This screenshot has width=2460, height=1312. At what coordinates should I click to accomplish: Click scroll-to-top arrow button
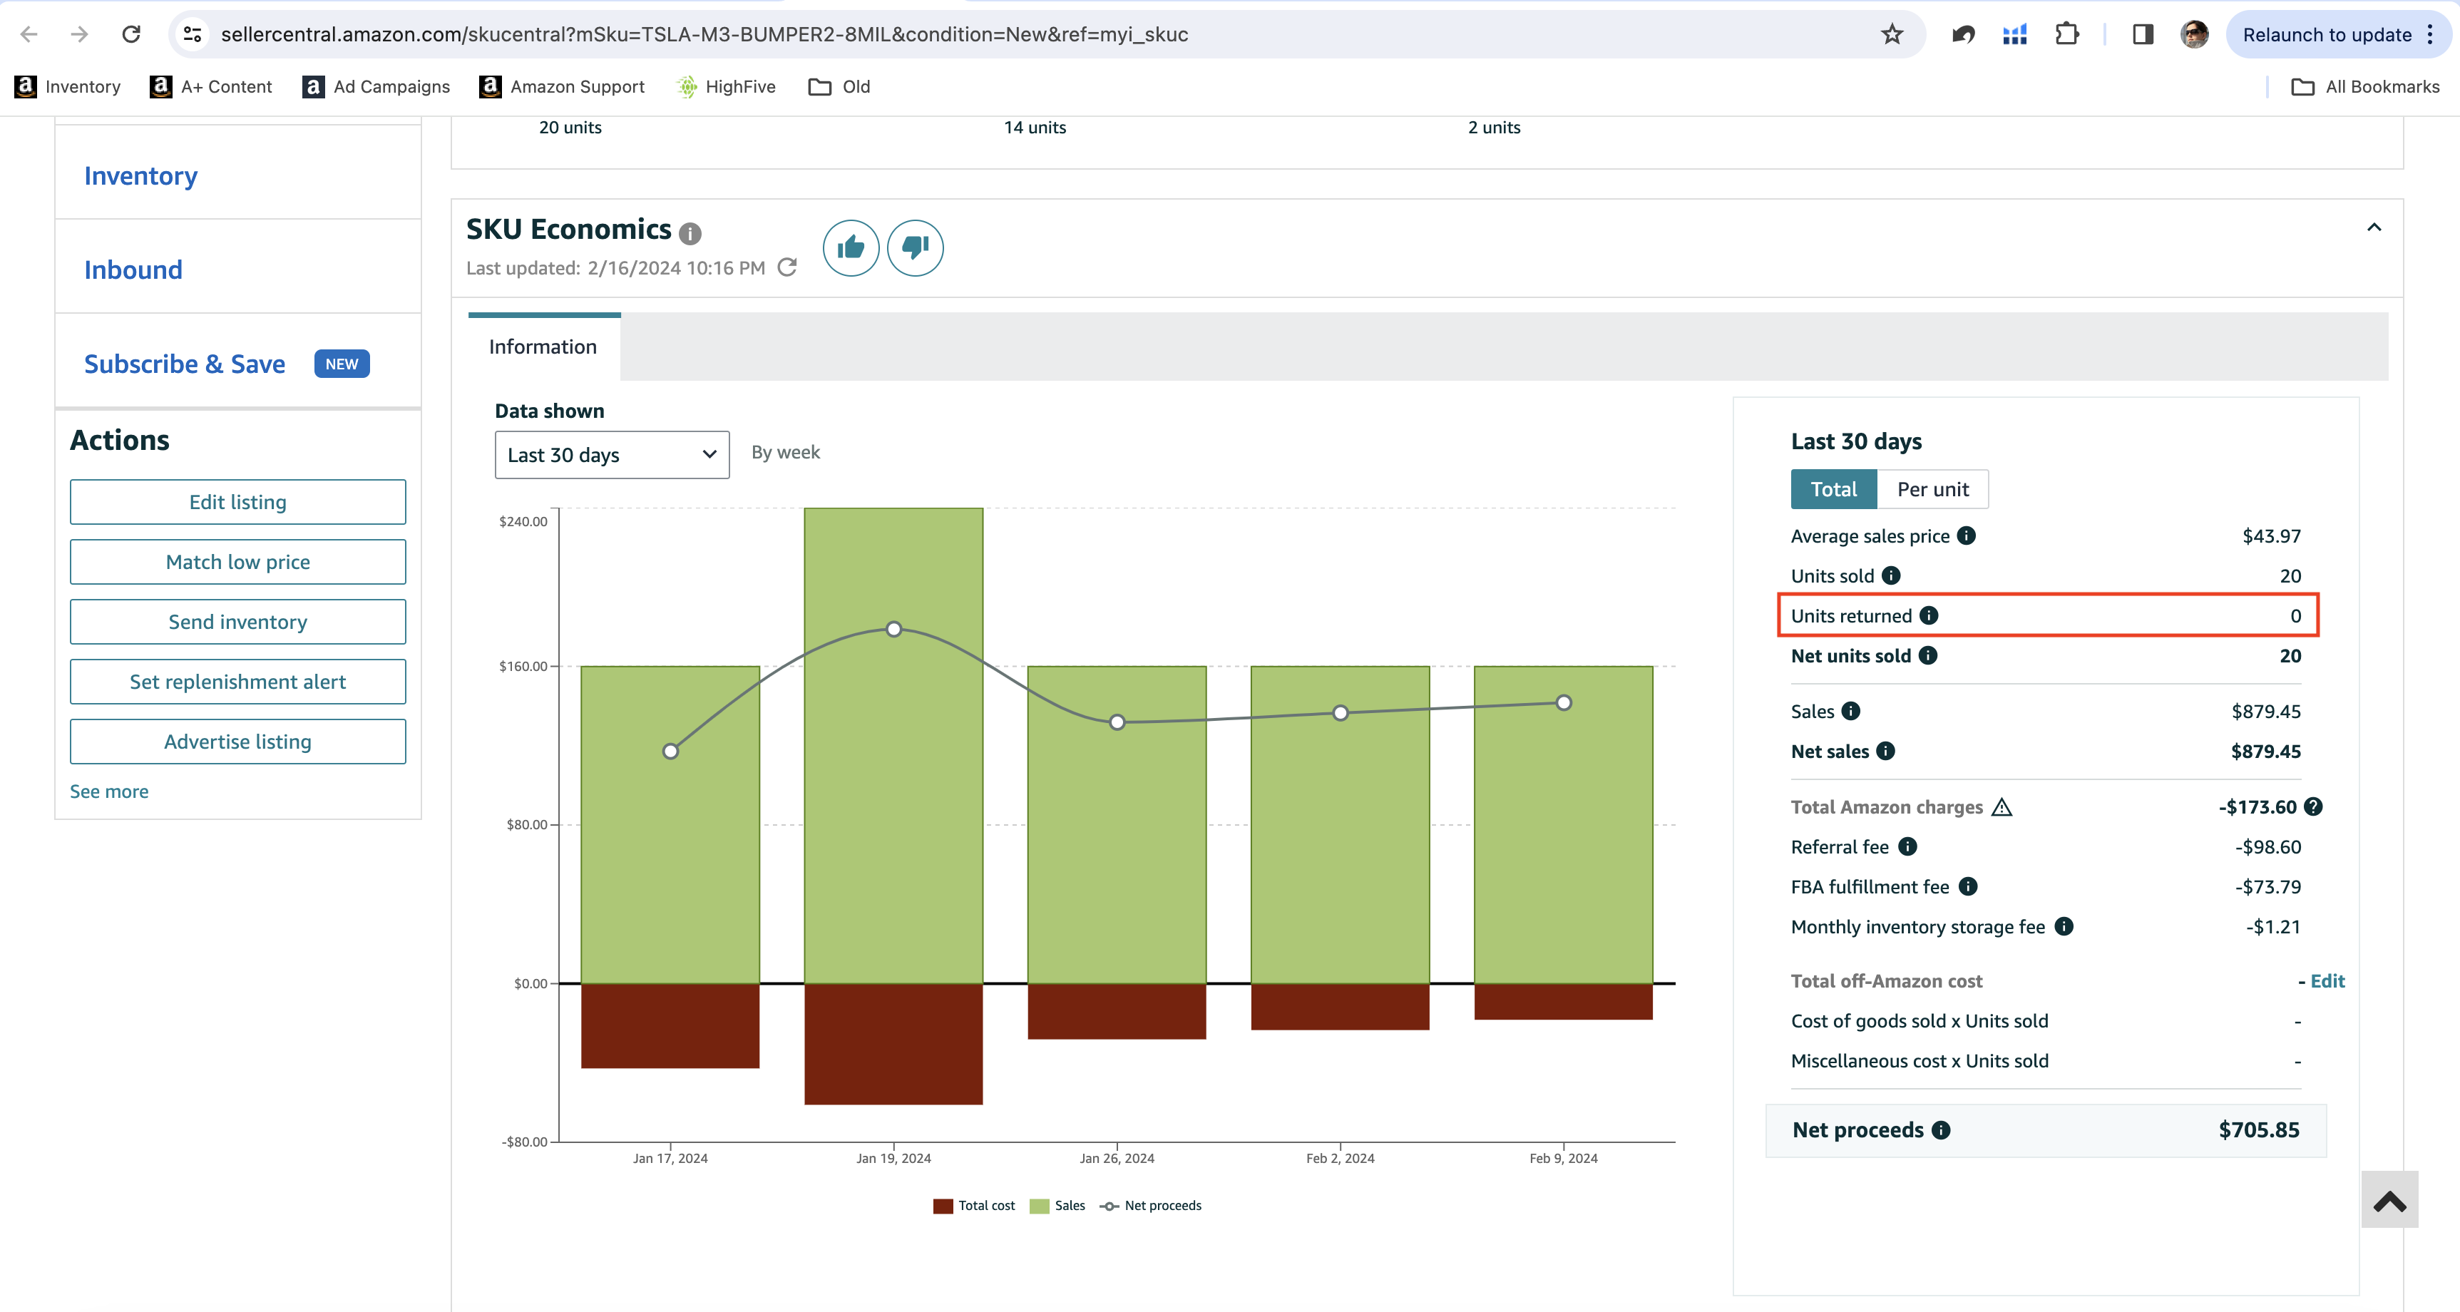point(2389,1199)
